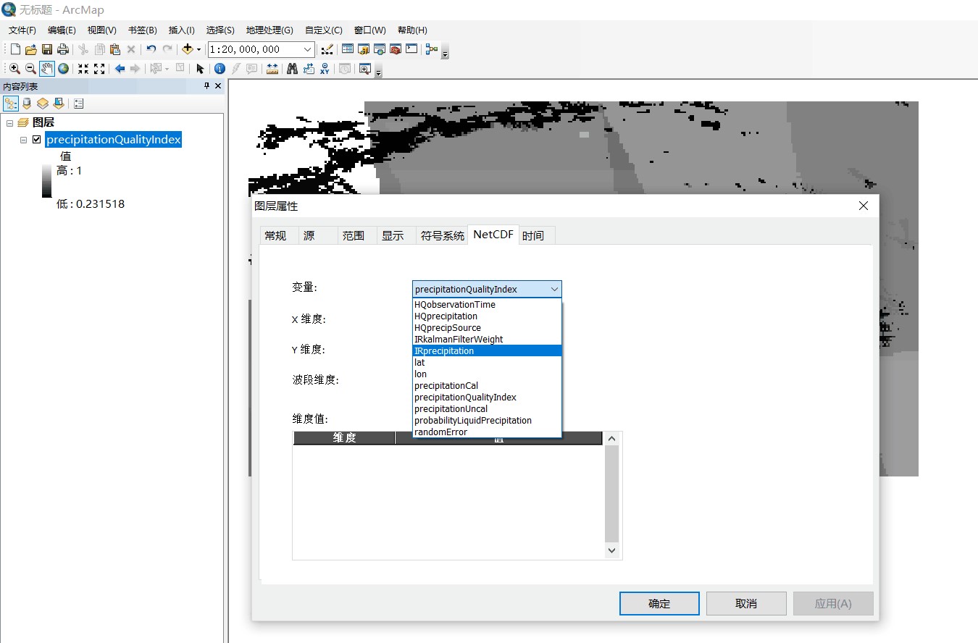978x643 pixels.
Task: Switch to the 源 tab
Action: 318,235
